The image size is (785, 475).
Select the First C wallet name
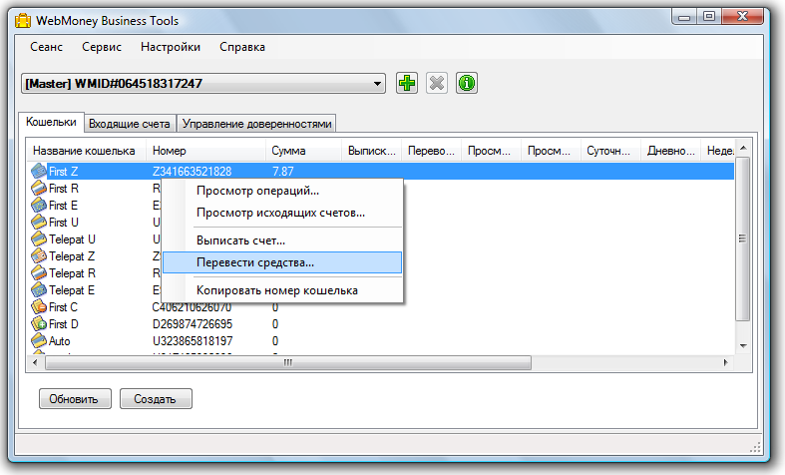pos(63,307)
